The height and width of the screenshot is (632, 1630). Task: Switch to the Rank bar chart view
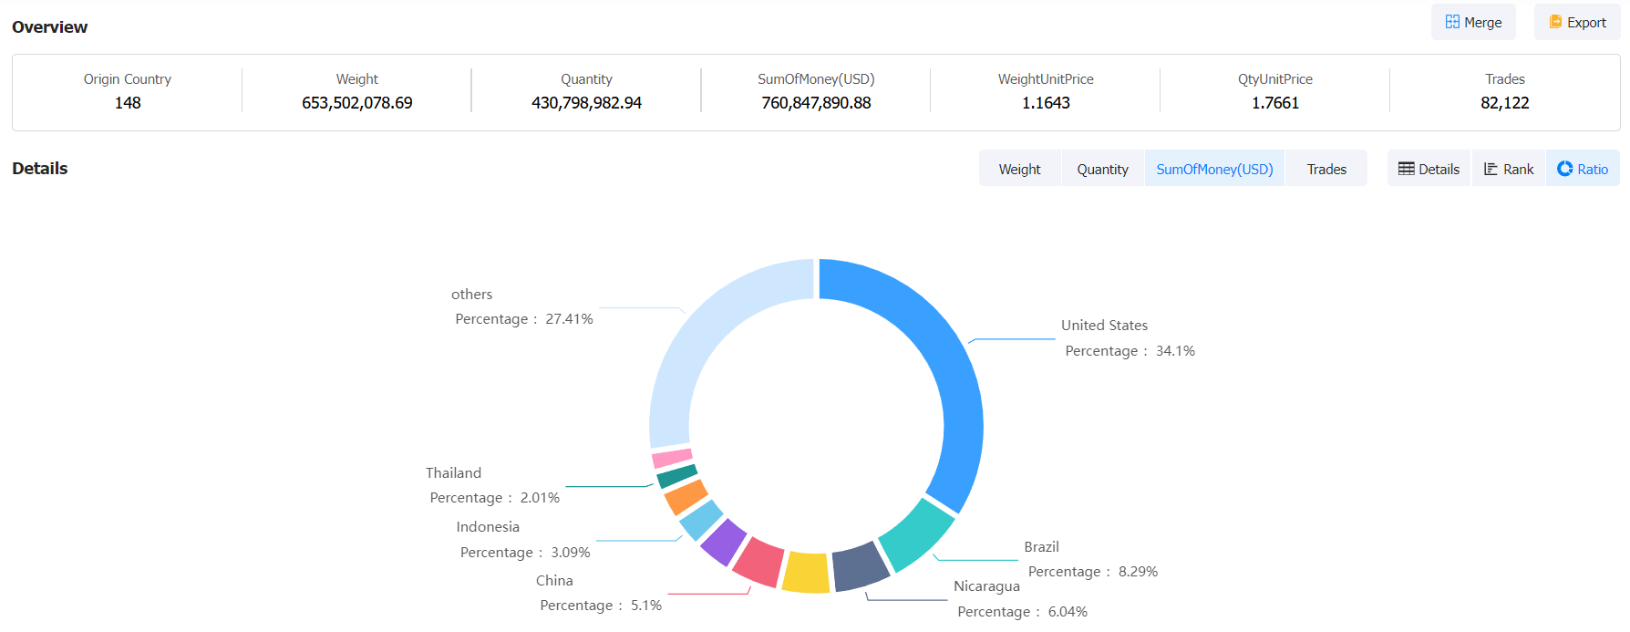tap(1508, 169)
